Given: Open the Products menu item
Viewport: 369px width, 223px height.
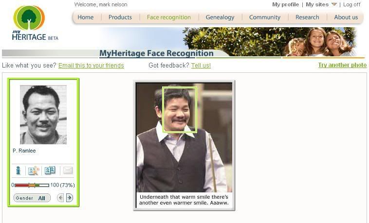Looking at the screenshot, I should (120, 17).
